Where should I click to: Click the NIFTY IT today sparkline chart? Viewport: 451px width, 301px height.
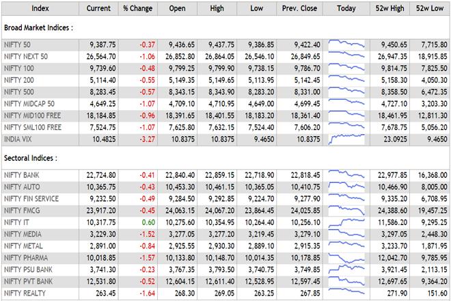coord(346,222)
